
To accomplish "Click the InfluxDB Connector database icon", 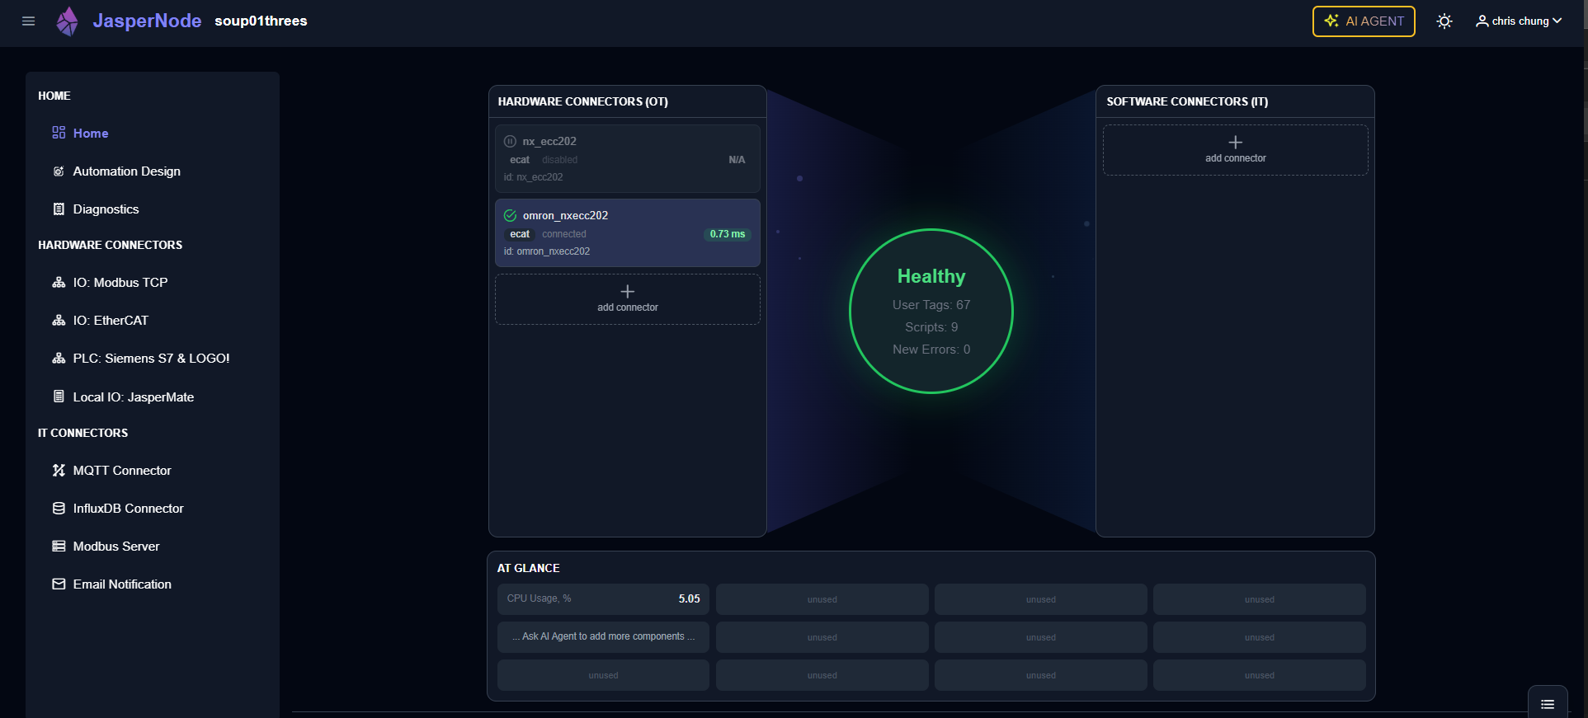I will tap(59, 509).
